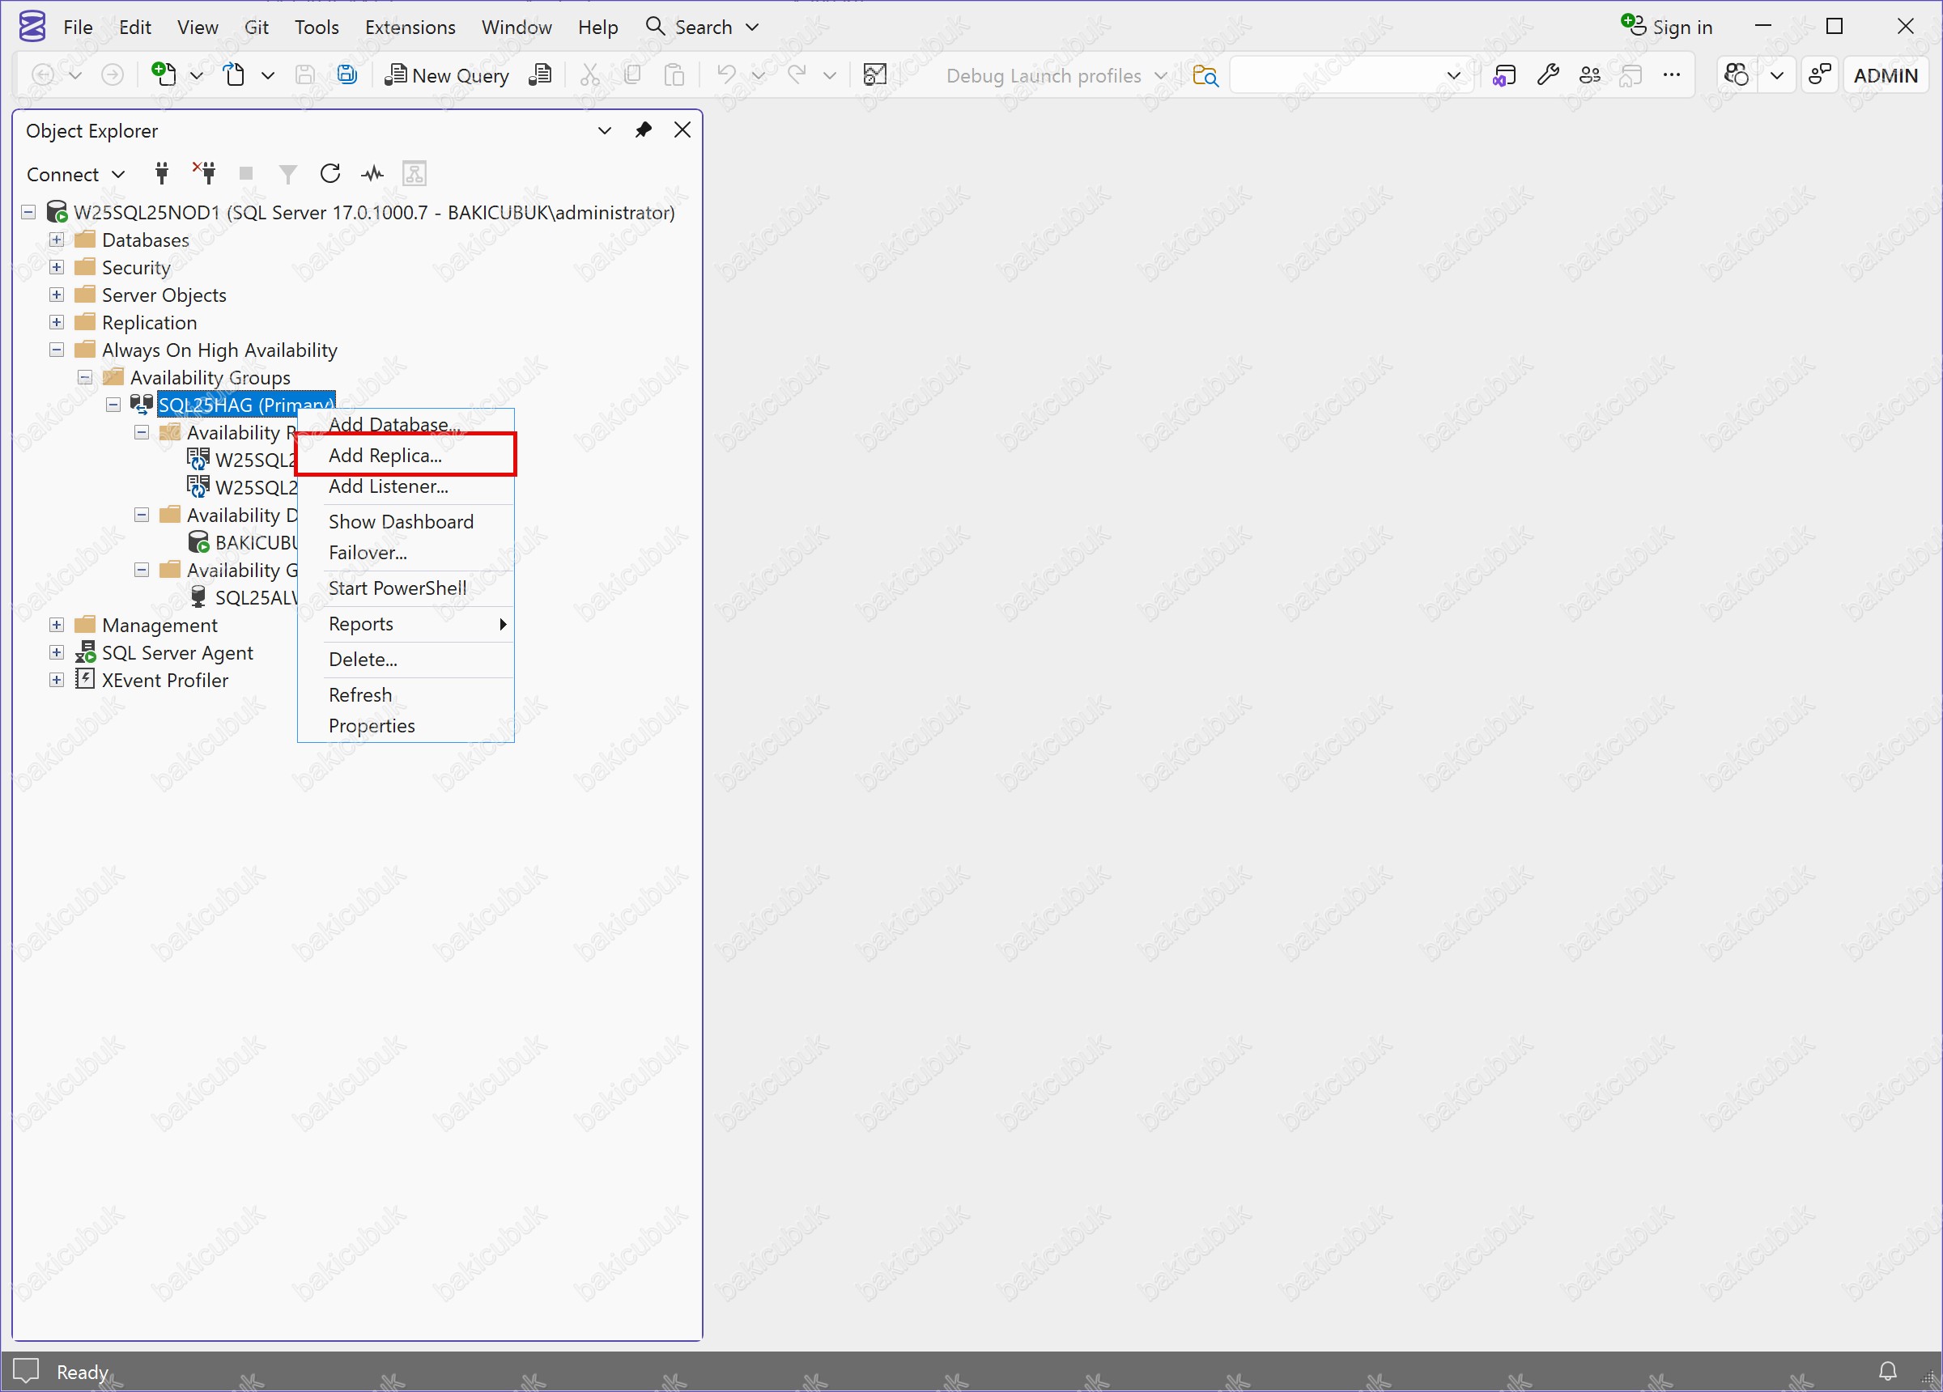Open the Debug Launch profiles dropdown
This screenshot has width=1943, height=1392.
click(x=1056, y=75)
